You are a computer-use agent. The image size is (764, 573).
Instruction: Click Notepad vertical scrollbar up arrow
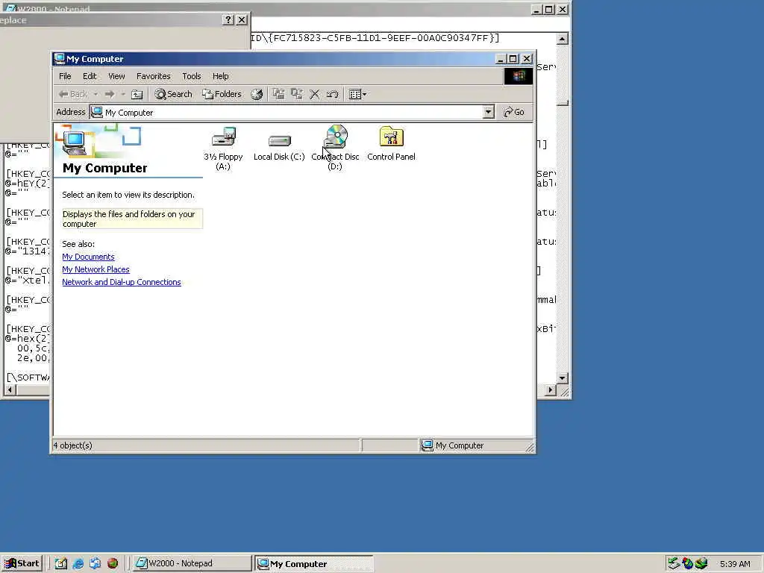563,39
